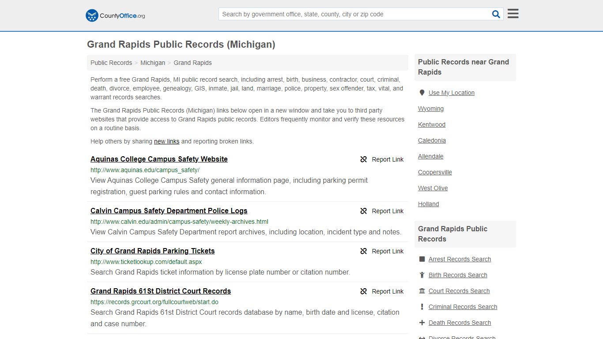Report Link for Parking Tickets entry
603x339 pixels.
tap(388, 251)
